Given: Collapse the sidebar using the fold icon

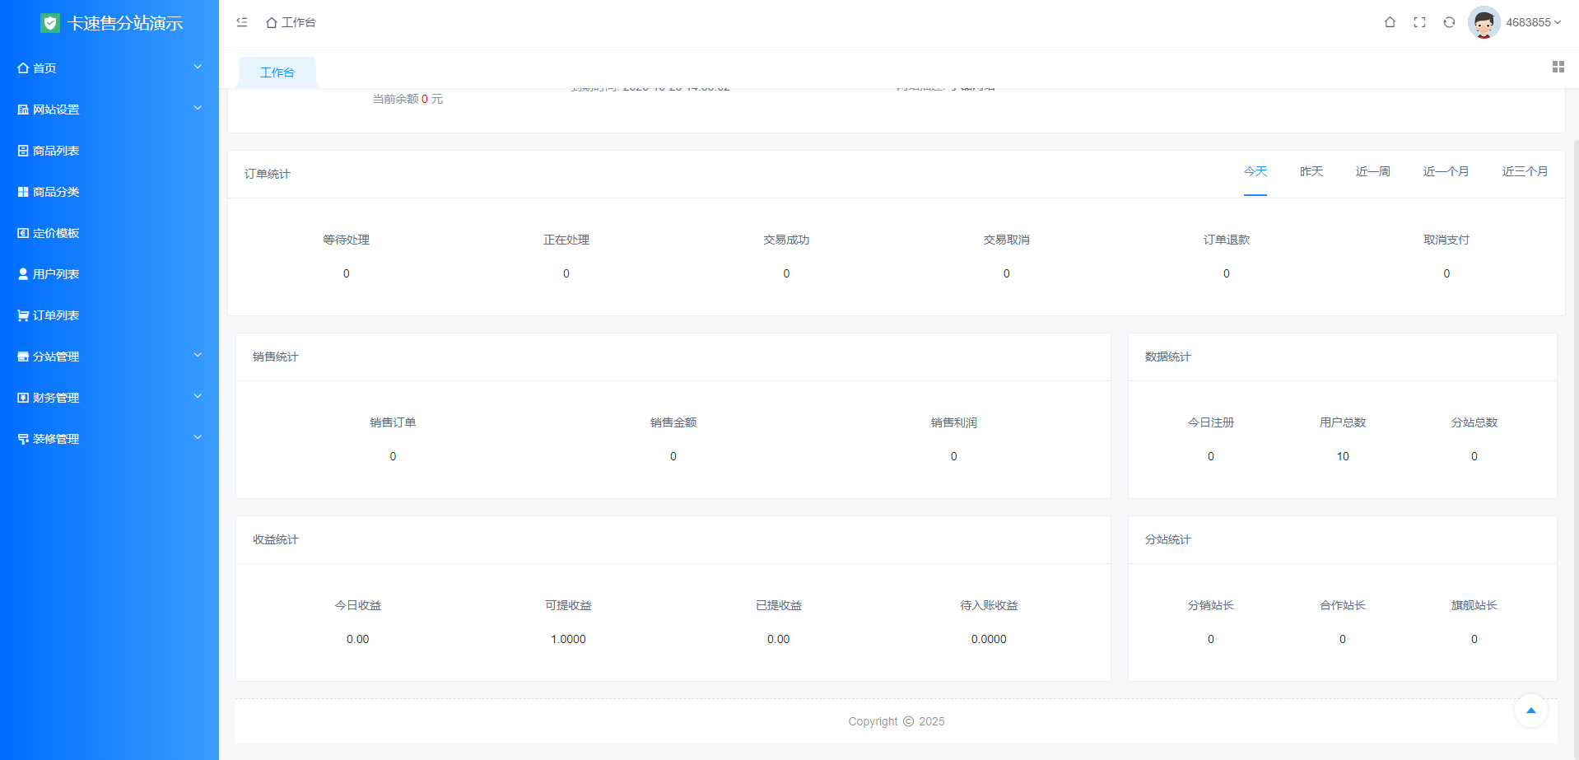Looking at the screenshot, I should [x=242, y=22].
